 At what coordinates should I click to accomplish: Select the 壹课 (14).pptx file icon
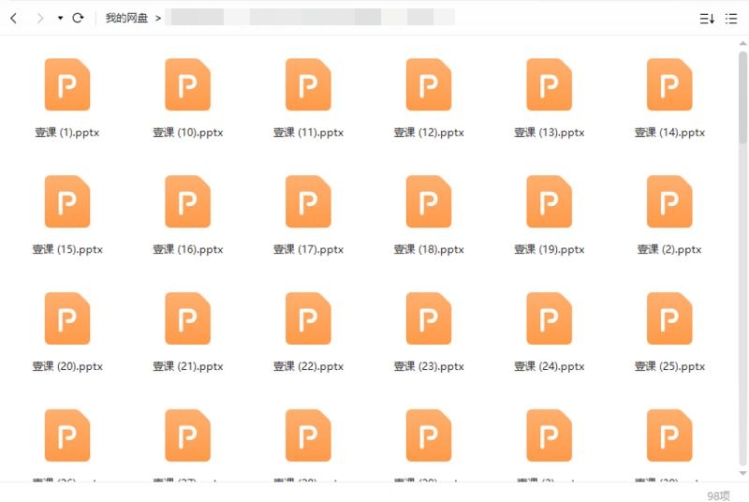pyautogui.click(x=669, y=84)
